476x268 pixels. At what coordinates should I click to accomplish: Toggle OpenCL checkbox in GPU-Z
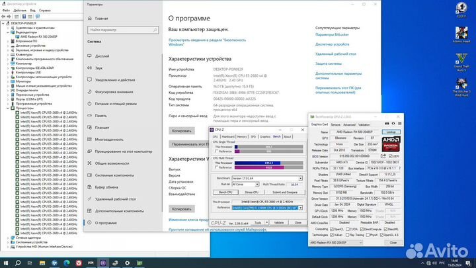(331, 229)
